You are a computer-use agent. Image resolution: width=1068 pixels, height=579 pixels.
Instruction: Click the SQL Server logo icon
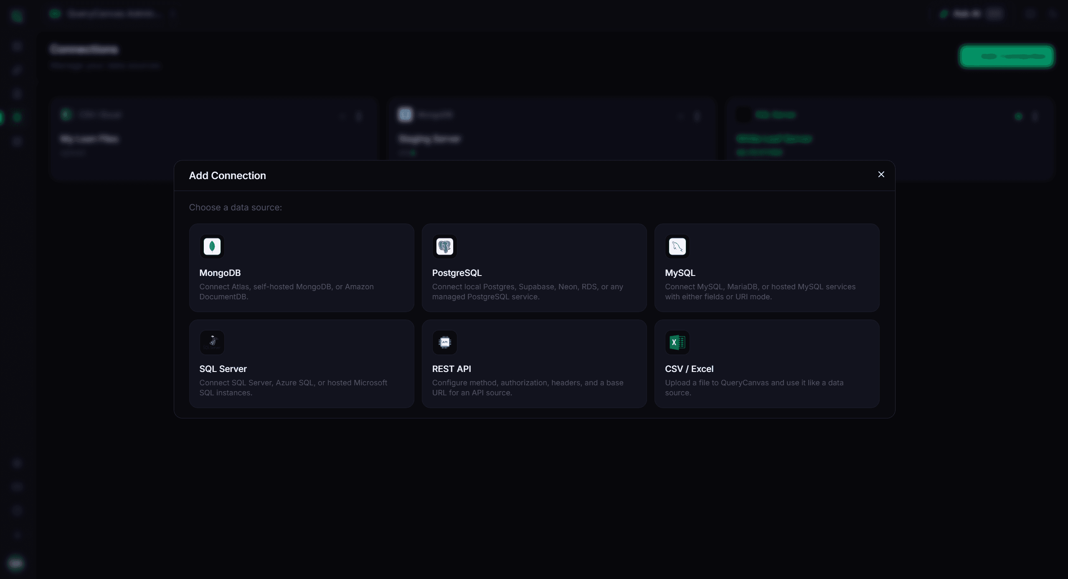pos(212,342)
